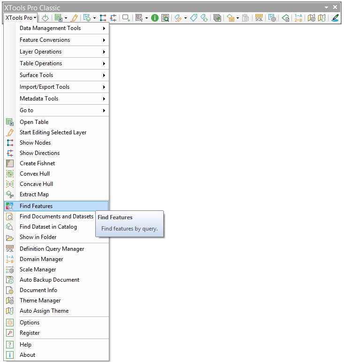
Task: Expand the dropdown arrow after the toolbar layer-check icon
Action: click(95, 18)
